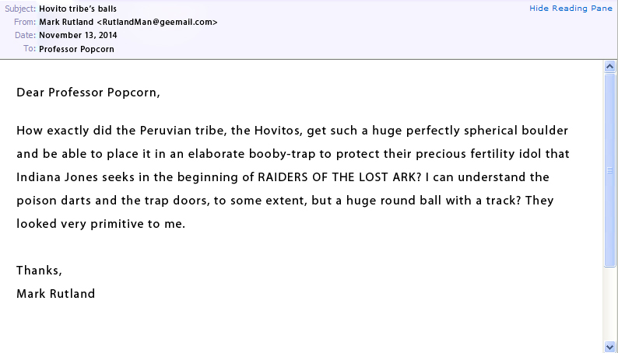The image size is (618, 353).
Task: Click the signature "Mark Rutland" in the body
Action: coord(55,294)
